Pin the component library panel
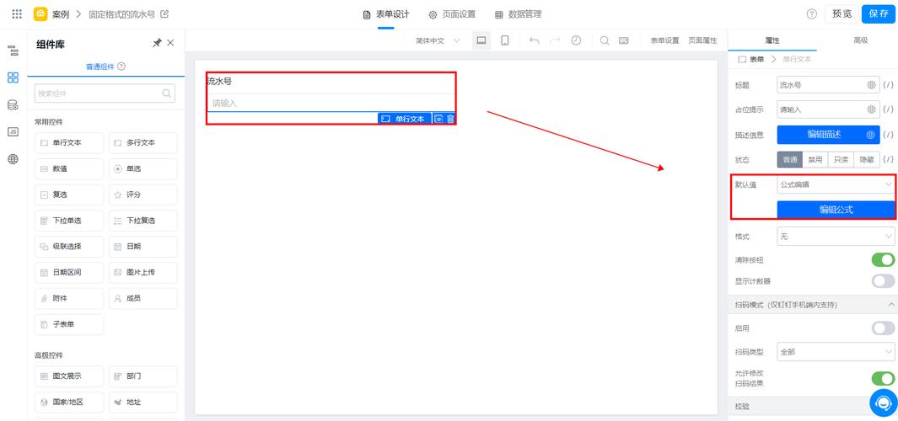Viewport: 898px width, 421px height. point(156,43)
